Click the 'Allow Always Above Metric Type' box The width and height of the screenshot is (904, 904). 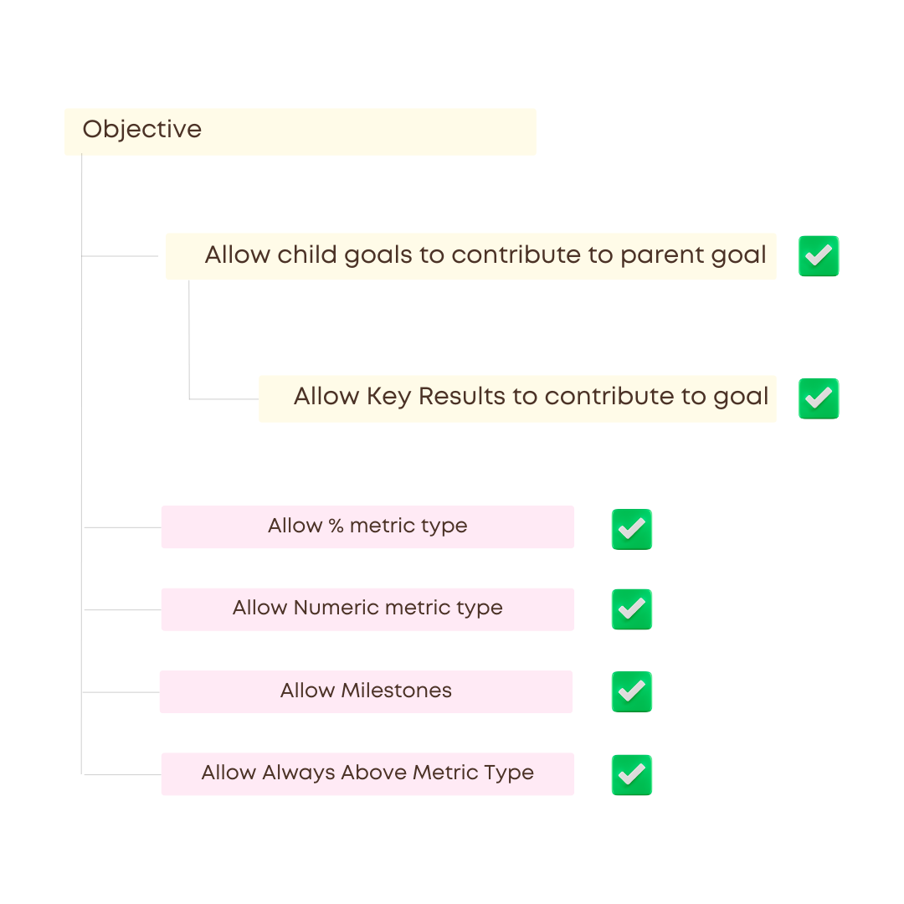pyautogui.click(x=367, y=773)
